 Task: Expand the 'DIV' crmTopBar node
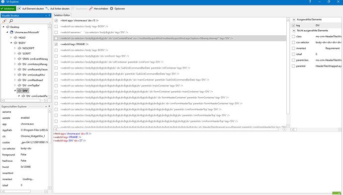15,85
